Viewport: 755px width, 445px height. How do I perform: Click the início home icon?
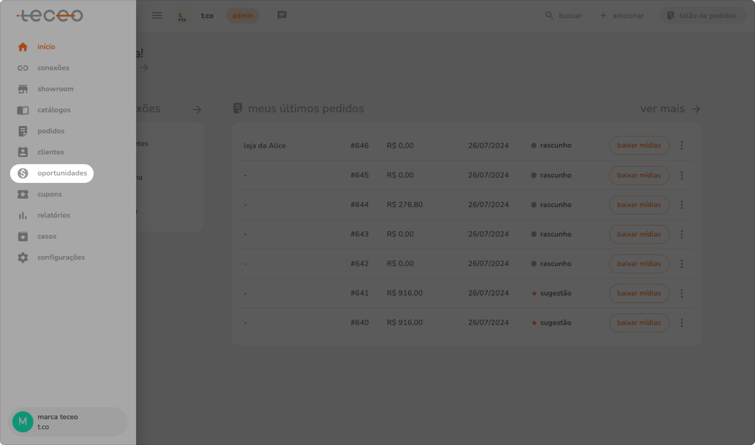pyautogui.click(x=23, y=47)
